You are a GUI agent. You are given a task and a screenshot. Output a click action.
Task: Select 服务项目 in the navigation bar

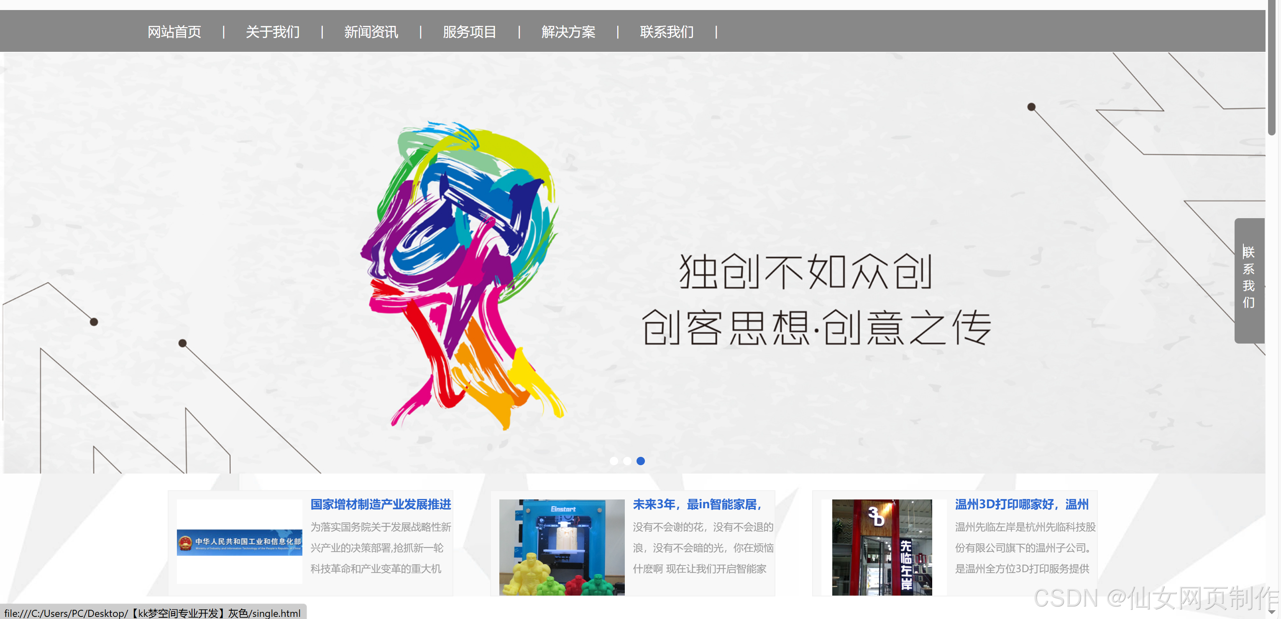click(x=469, y=32)
